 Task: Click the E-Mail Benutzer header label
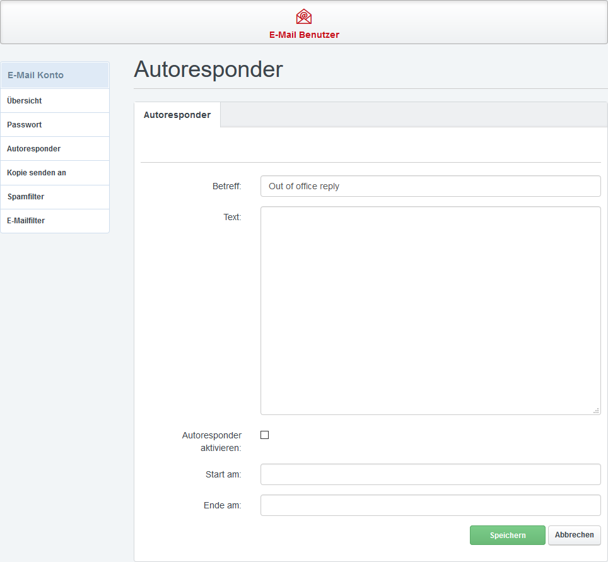click(x=304, y=35)
